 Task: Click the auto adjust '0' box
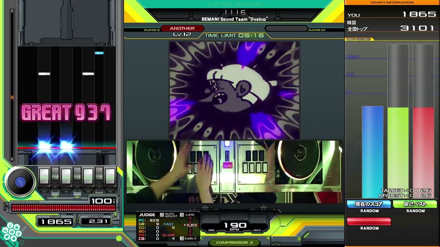(x=162, y=215)
